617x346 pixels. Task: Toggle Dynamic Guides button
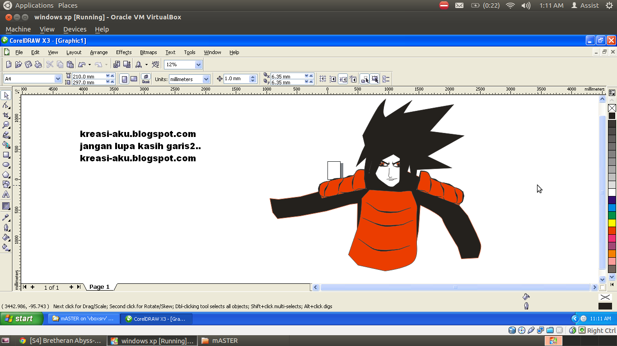pyautogui.click(x=353, y=79)
